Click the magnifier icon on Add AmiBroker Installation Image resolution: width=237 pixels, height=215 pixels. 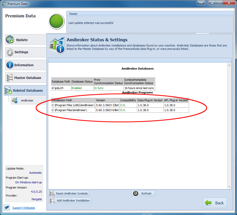52,200
